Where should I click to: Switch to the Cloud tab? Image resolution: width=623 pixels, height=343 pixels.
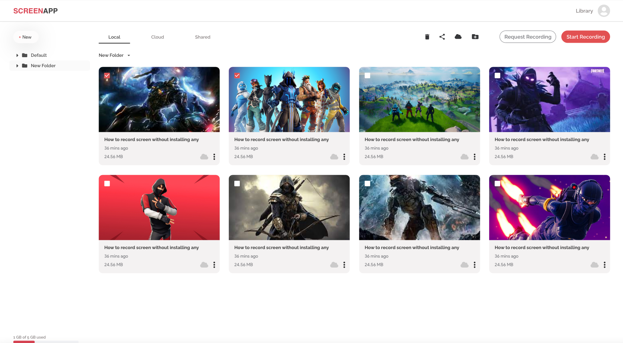[x=157, y=37]
